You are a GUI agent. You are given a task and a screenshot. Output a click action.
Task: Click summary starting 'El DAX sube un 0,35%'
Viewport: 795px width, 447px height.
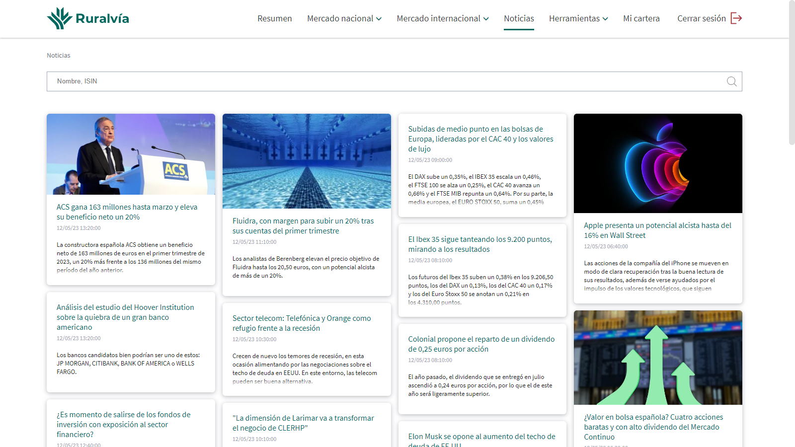pyautogui.click(x=480, y=189)
